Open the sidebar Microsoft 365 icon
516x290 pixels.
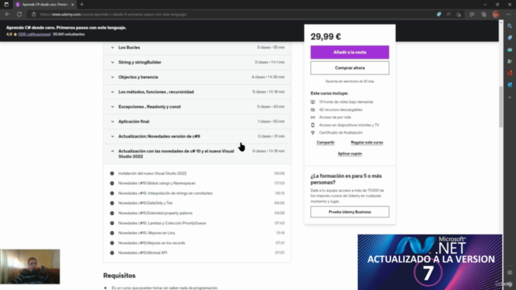(510, 73)
